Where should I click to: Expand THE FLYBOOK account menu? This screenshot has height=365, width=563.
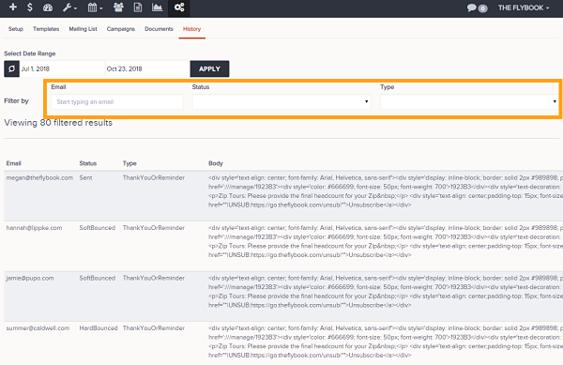[524, 8]
